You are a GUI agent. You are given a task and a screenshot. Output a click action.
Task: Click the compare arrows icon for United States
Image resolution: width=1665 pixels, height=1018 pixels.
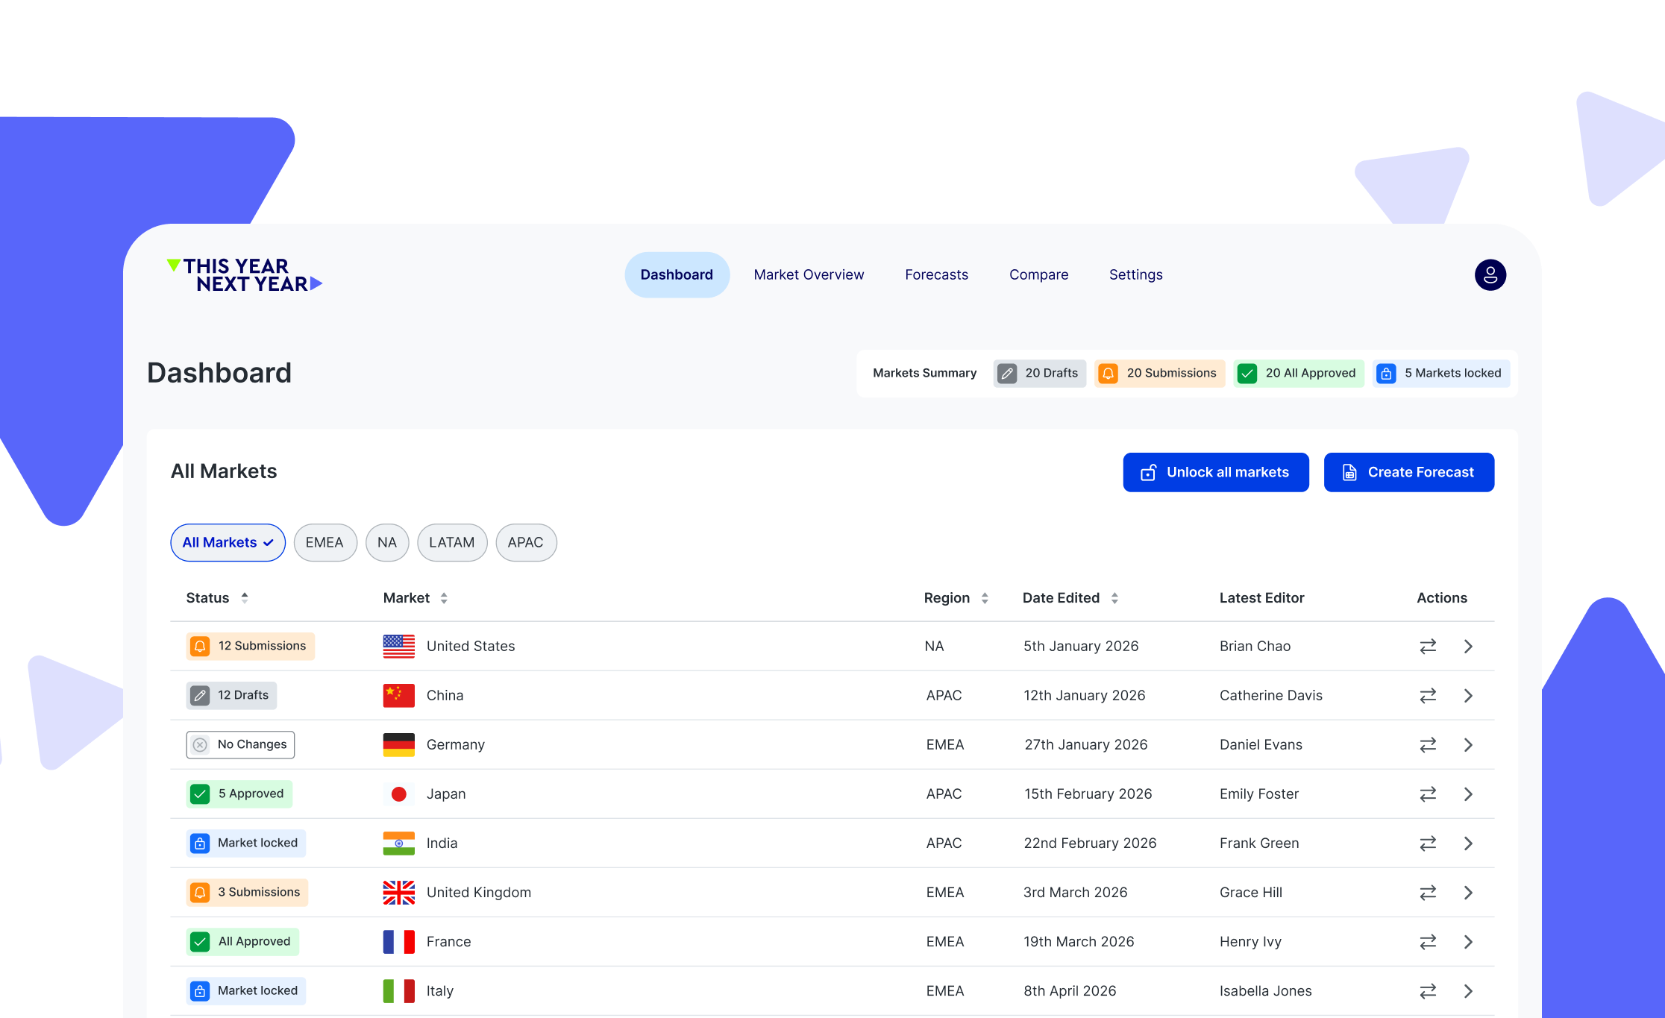[x=1428, y=647]
